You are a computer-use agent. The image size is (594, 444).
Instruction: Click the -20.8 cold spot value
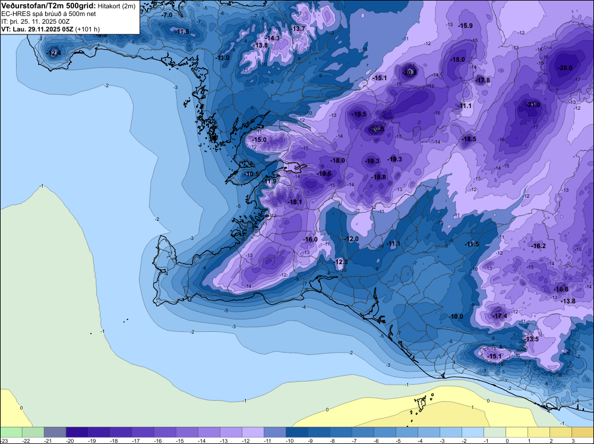coord(409,72)
